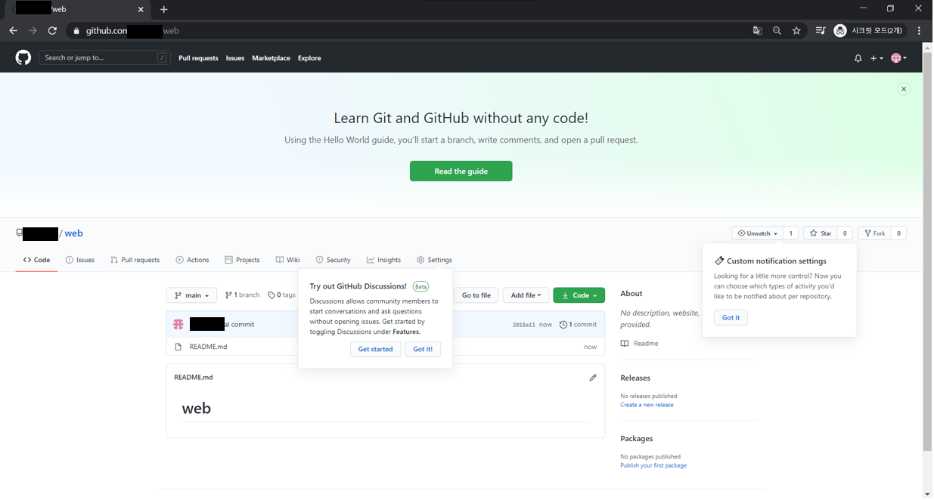Click the README.md file icon

[178, 347]
